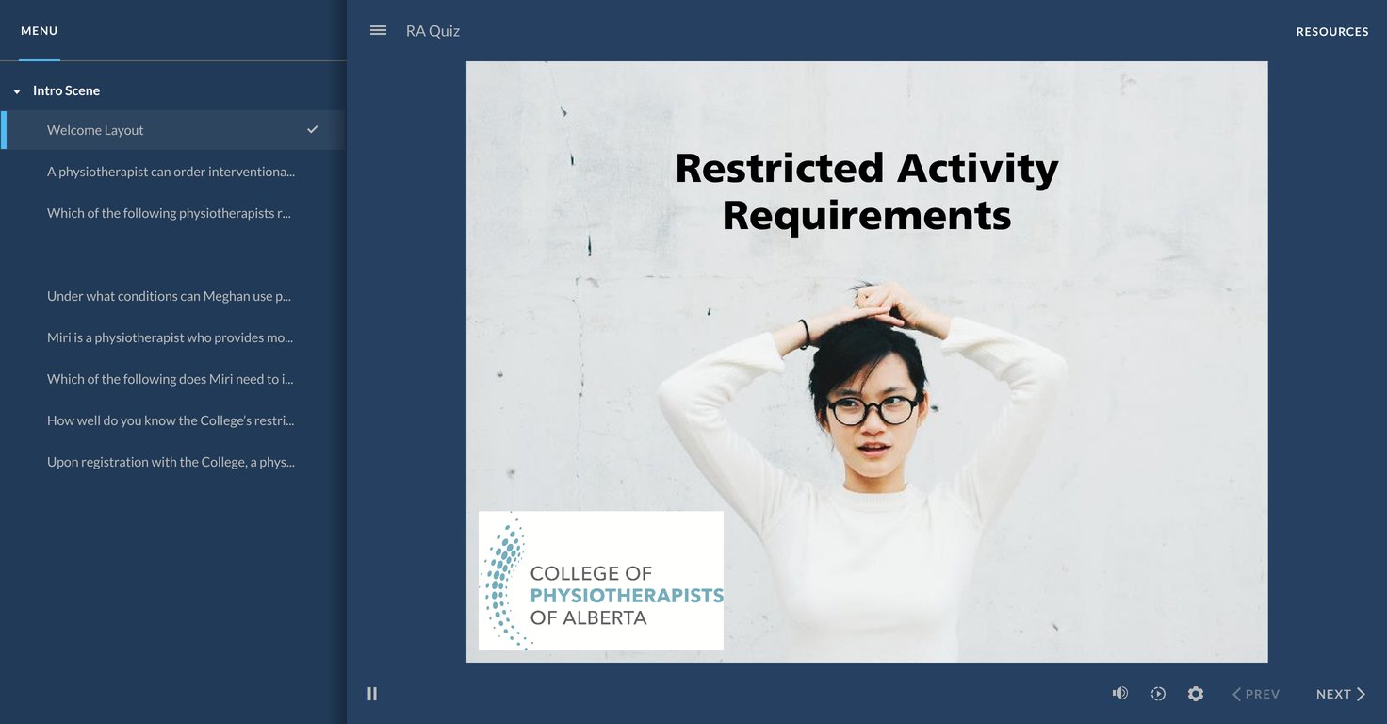1387x724 pixels.
Task: Open the RESOURCES panel
Action: pos(1331,31)
